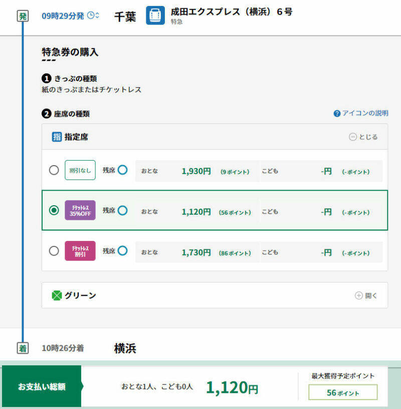Click the 成田エクスプレス（横浜）6号 train name
401x409 pixels.
click(232, 12)
